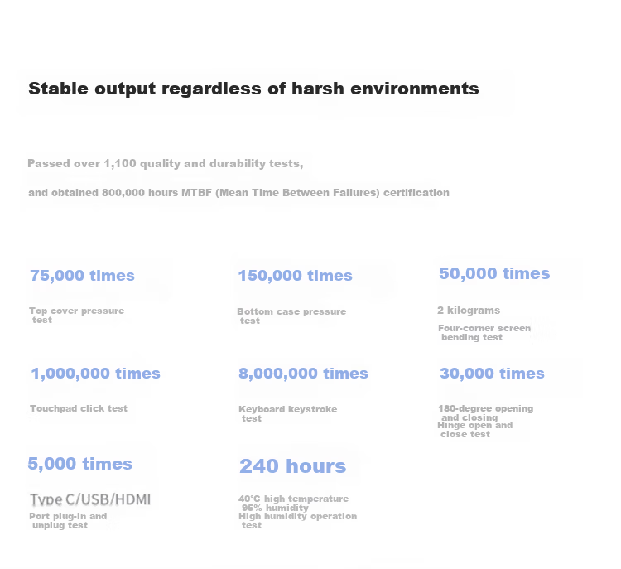Click the '2 kilograms' text
Screen dimensions: 621x569
pyautogui.click(x=469, y=311)
